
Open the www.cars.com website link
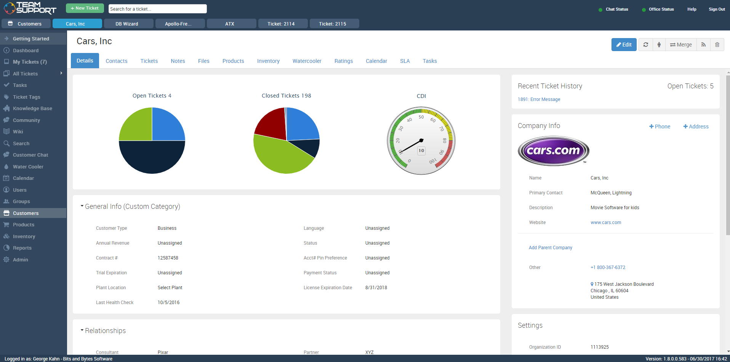605,222
